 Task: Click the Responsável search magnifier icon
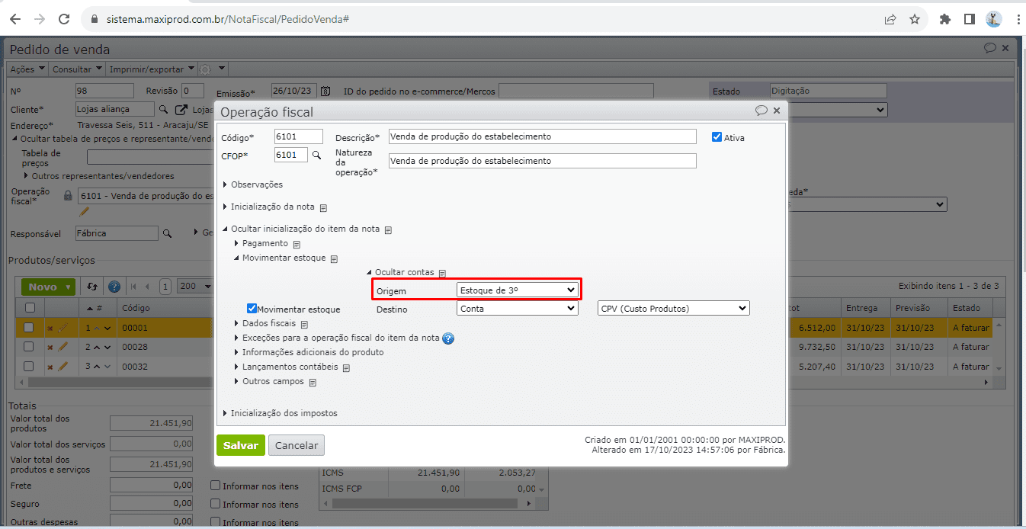pyautogui.click(x=168, y=233)
